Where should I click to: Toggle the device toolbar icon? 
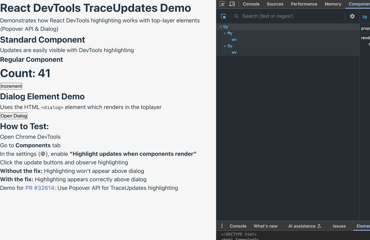tap(232, 4)
